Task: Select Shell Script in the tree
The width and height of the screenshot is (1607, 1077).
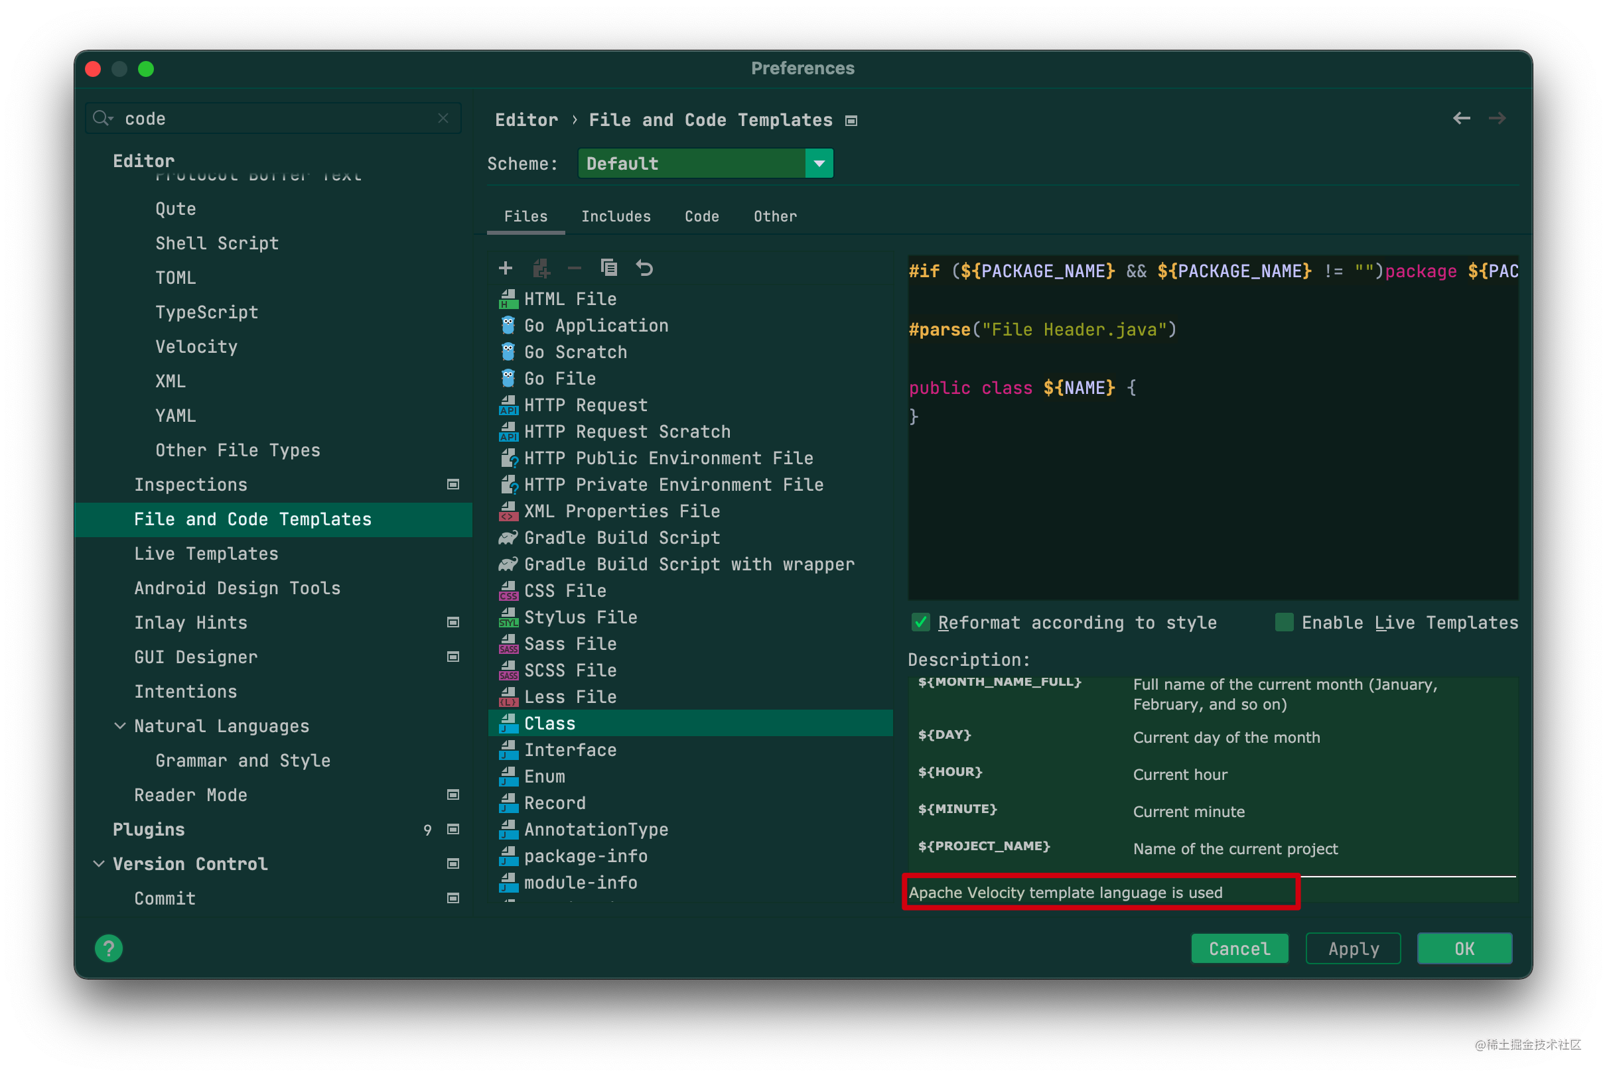Action: click(x=217, y=243)
